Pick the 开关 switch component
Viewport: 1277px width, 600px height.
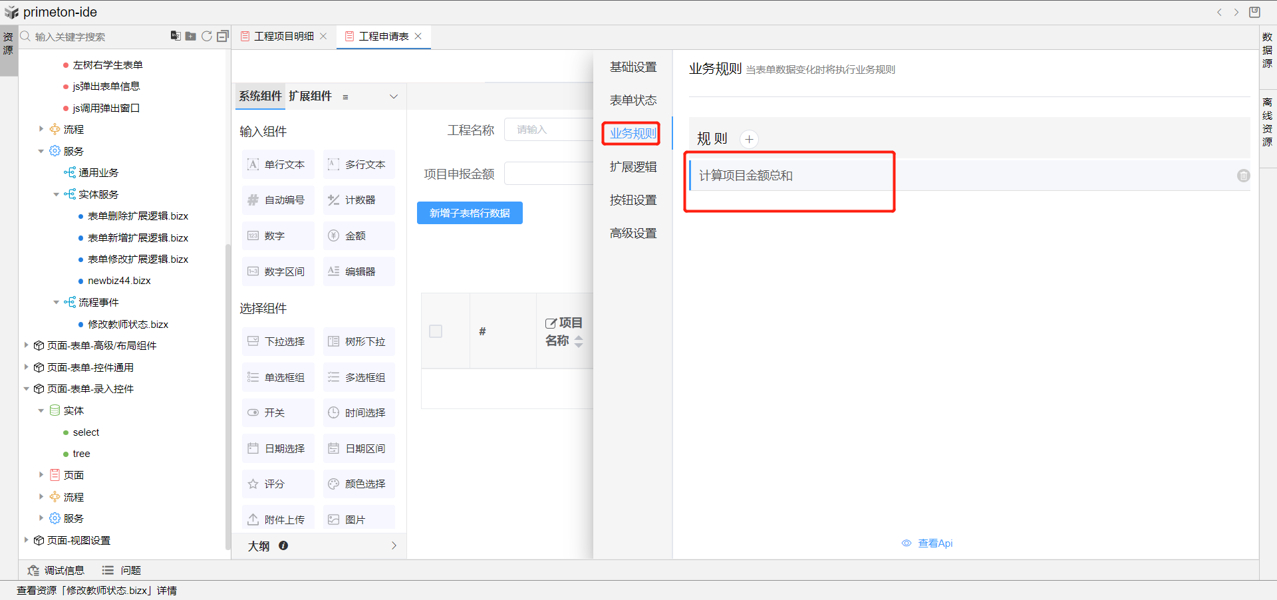(x=278, y=412)
